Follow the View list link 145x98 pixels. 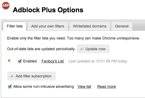tap(84, 87)
